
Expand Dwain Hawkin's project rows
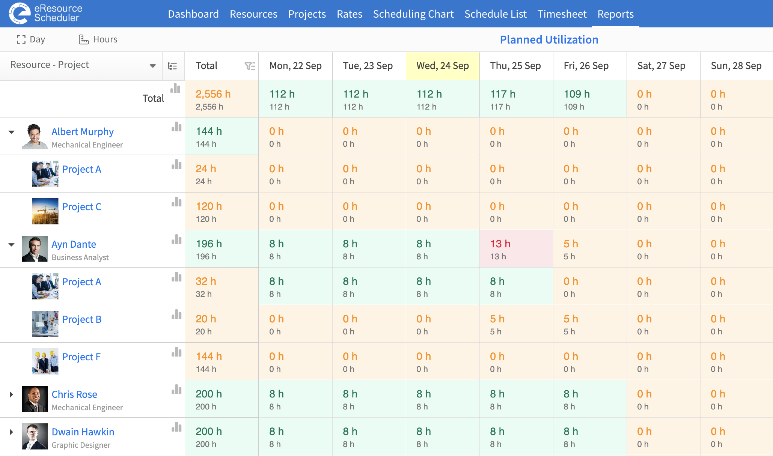(11, 432)
